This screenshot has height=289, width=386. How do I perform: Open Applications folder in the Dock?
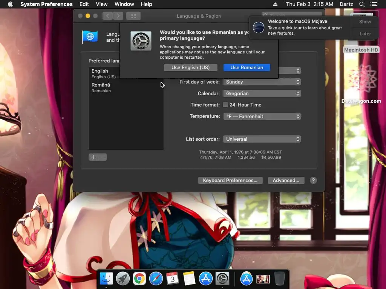247,279
